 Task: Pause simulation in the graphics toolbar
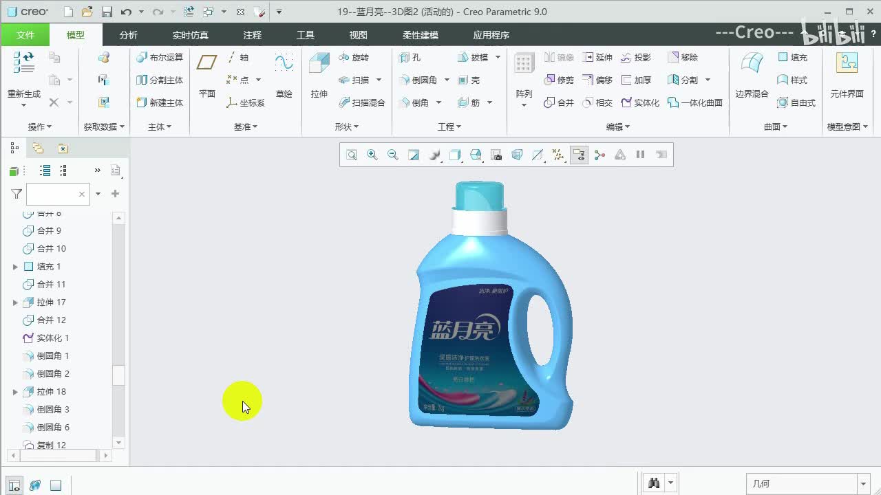point(641,155)
